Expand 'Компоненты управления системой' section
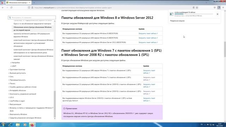Image resolution: width=226 pixels, height=127 pixels. (x=22, y=94)
